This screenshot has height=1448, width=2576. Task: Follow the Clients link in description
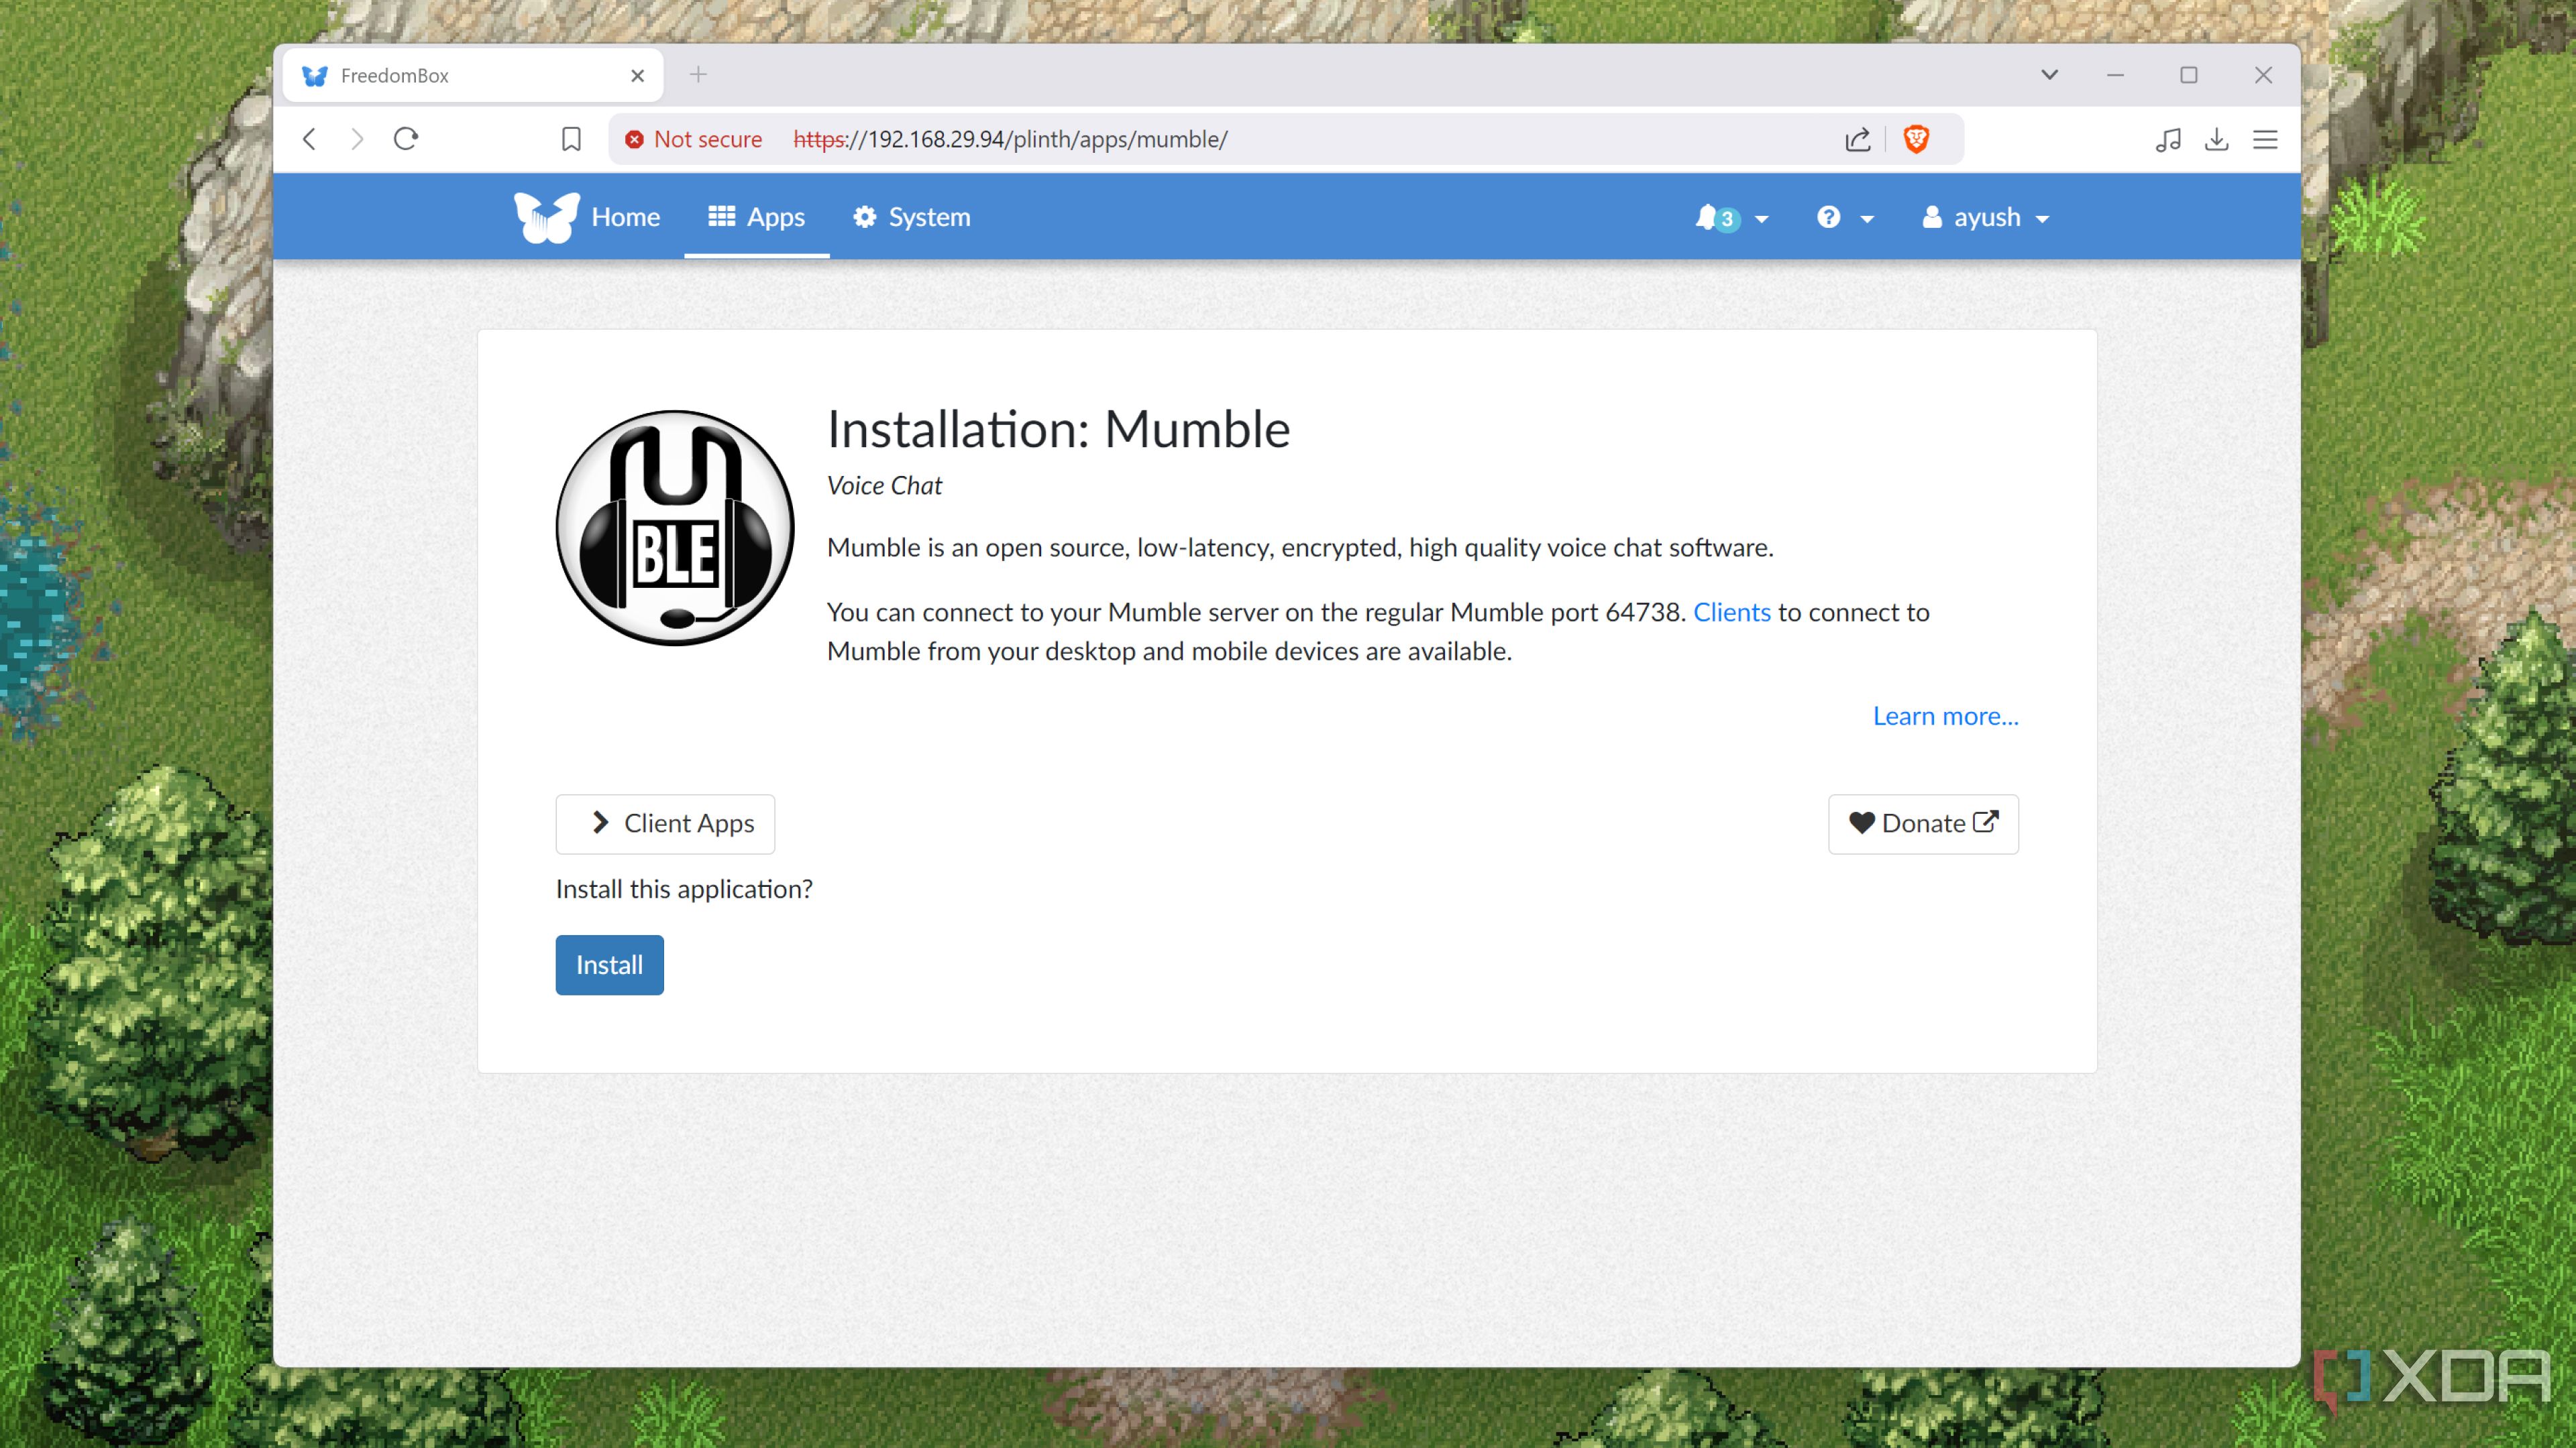coord(1731,611)
